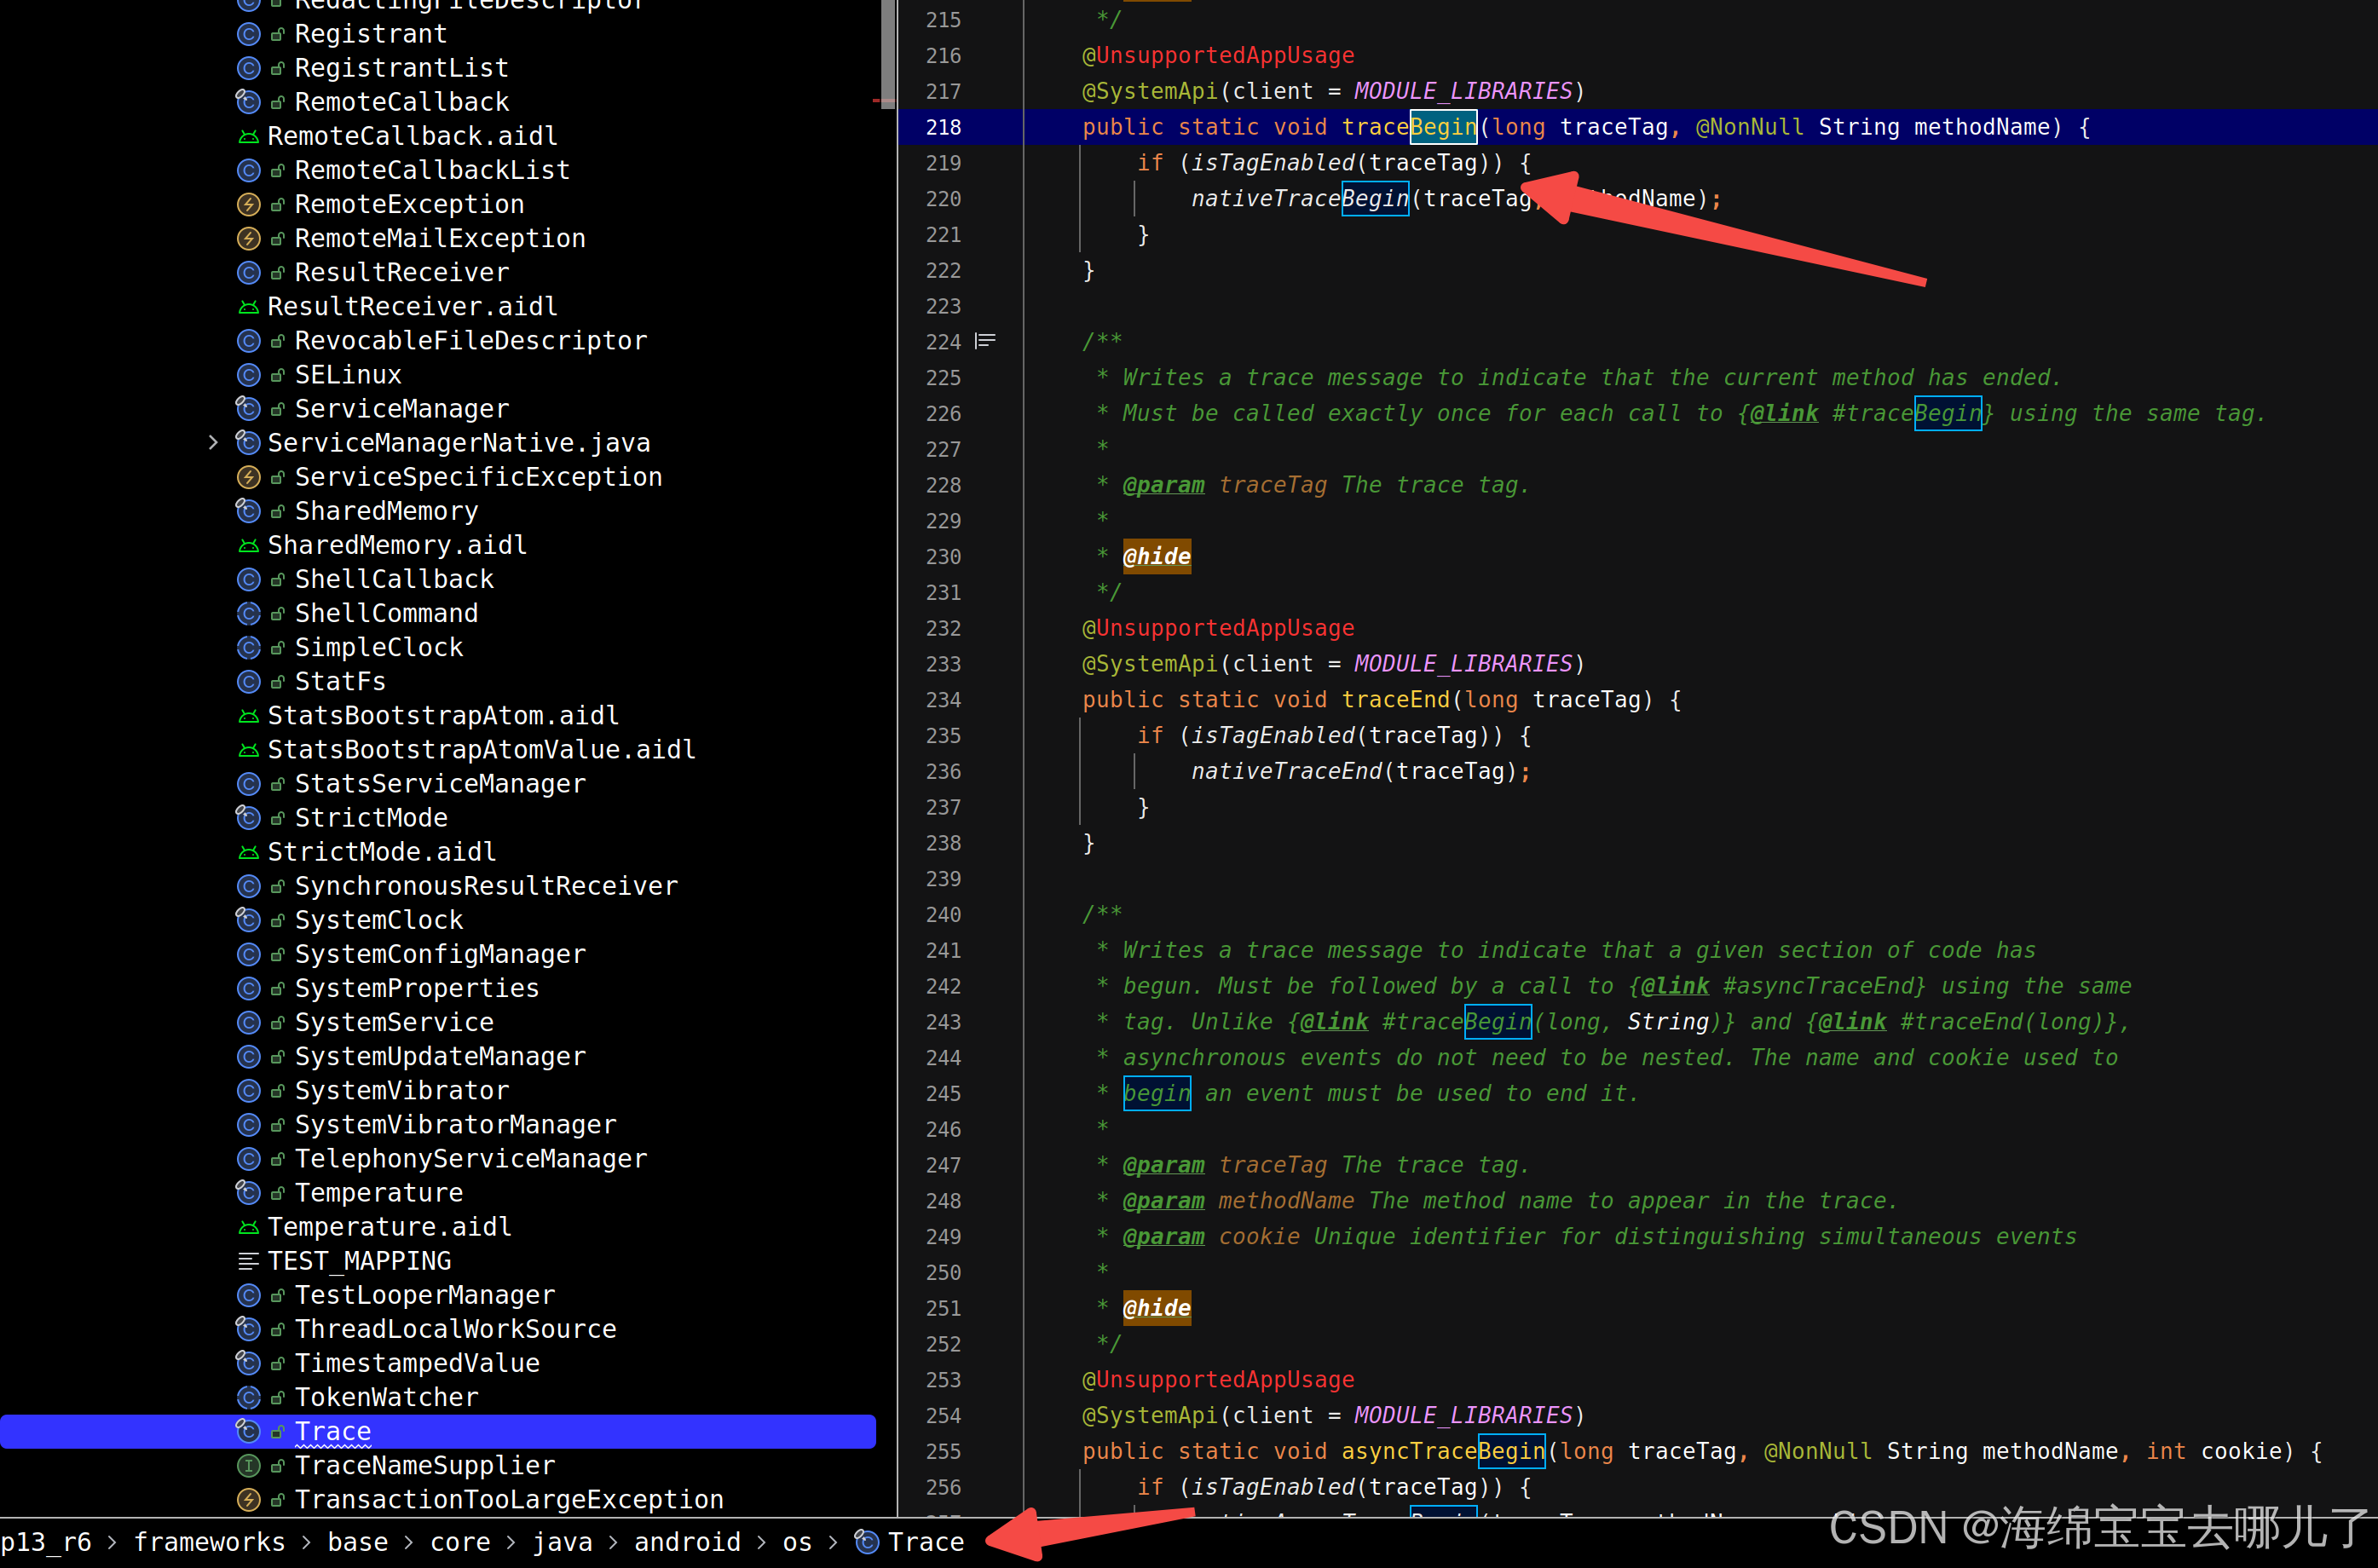Click the Trace class icon in breadcrumb bar
The image size is (2378, 1568).
866,1542
